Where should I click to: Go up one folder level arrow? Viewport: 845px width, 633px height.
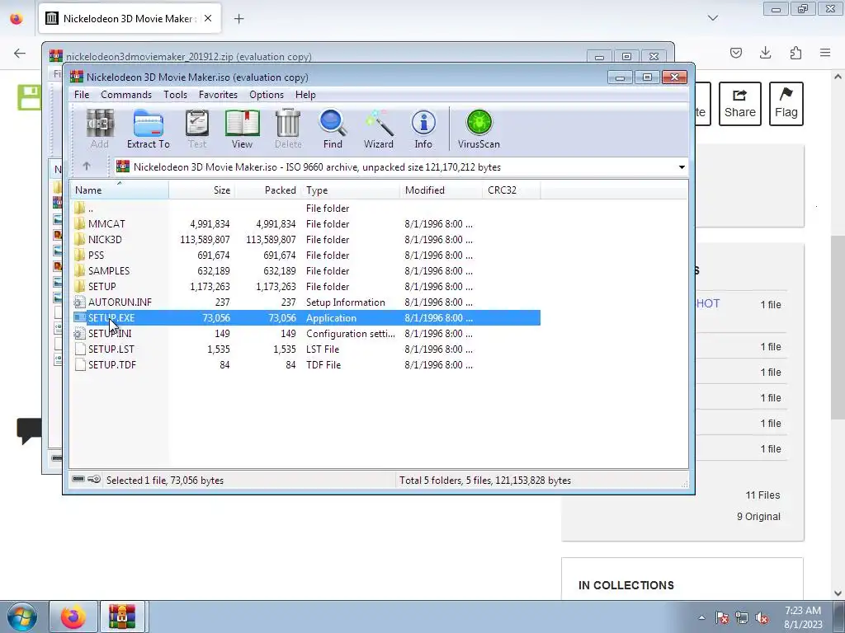point(87,166)
